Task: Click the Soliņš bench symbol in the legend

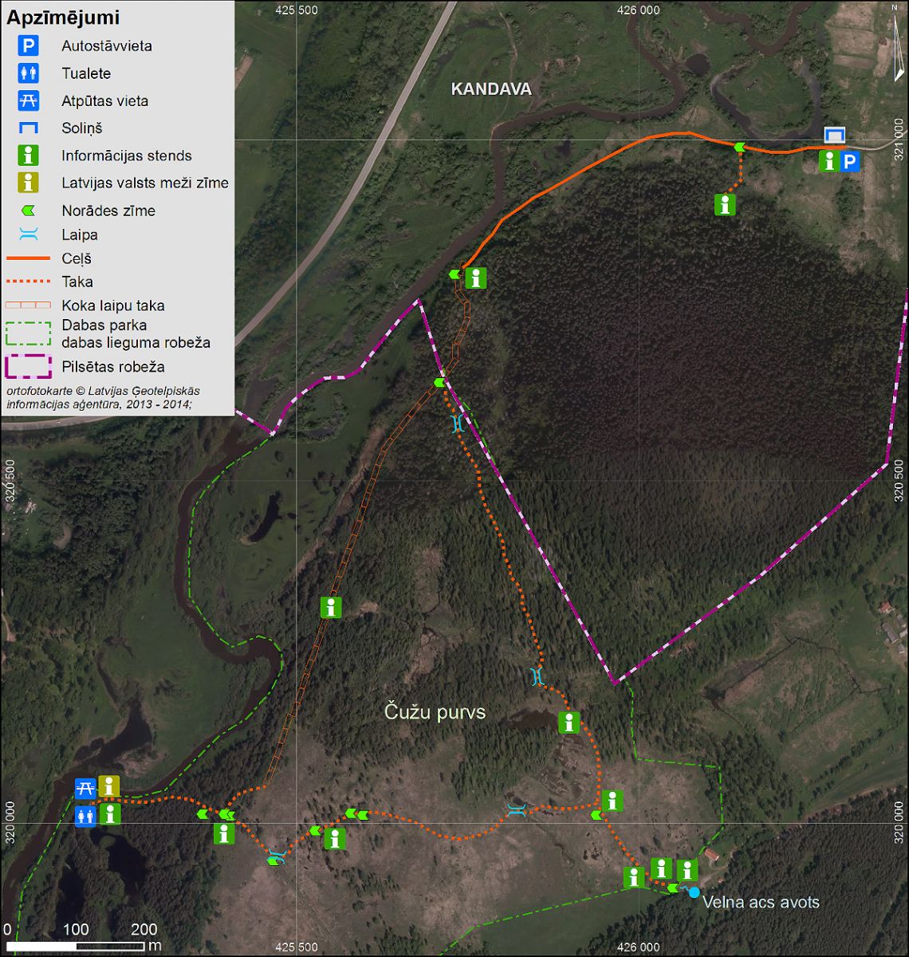Action: pos(30,128)
